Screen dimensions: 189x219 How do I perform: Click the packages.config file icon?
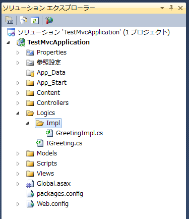(x=30, y=194)
